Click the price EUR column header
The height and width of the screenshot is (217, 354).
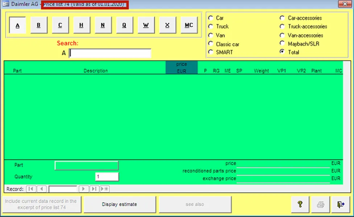click(181, 68)
